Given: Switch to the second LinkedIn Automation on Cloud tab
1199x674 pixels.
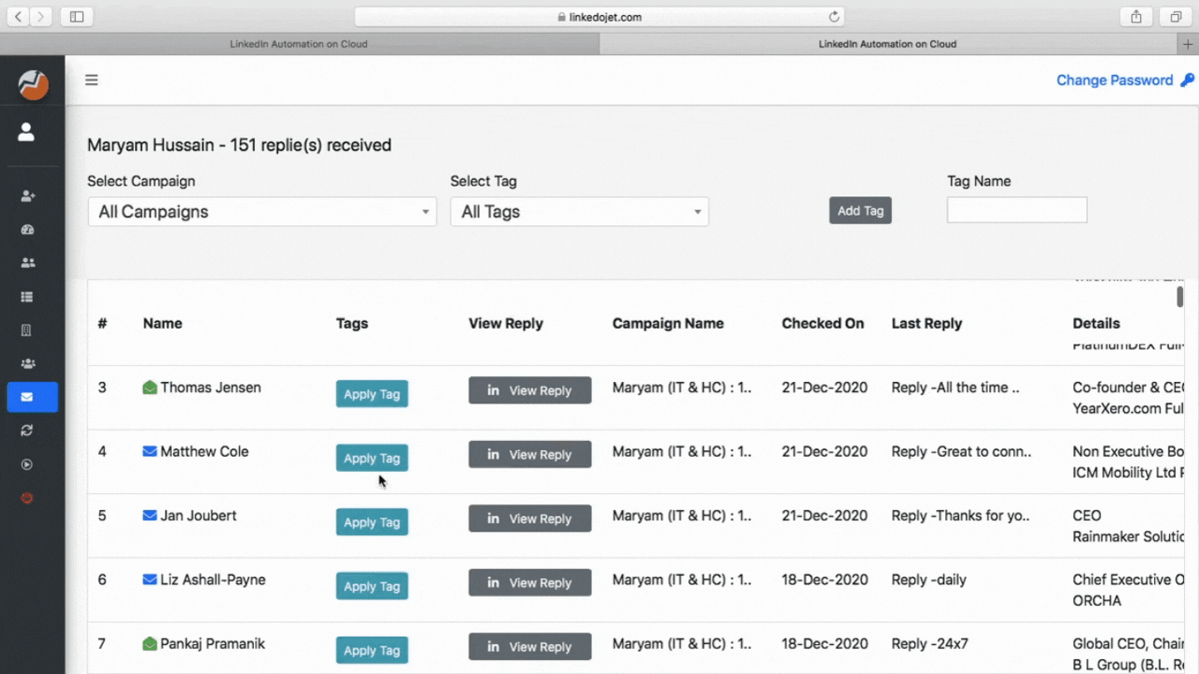Looking at the screenshot, I should coord(888,44).
